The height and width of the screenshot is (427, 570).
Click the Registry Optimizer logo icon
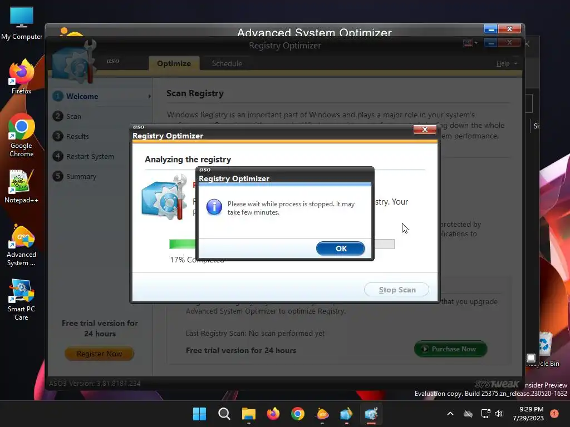pos(75,62)
